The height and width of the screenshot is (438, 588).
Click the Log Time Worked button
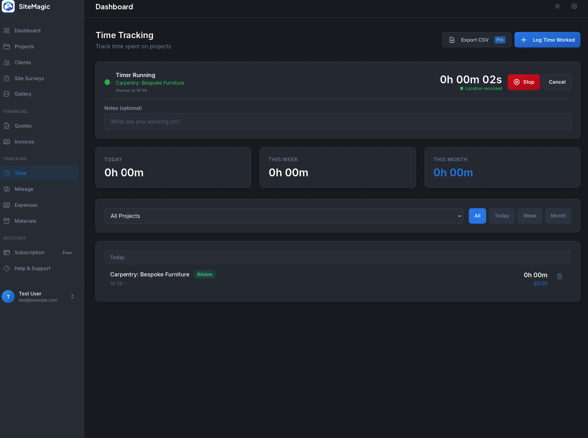click(547, 39)
